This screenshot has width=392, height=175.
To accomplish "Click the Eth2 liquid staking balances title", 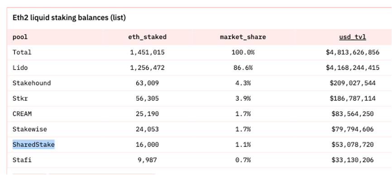I will [x=69, y=18].
